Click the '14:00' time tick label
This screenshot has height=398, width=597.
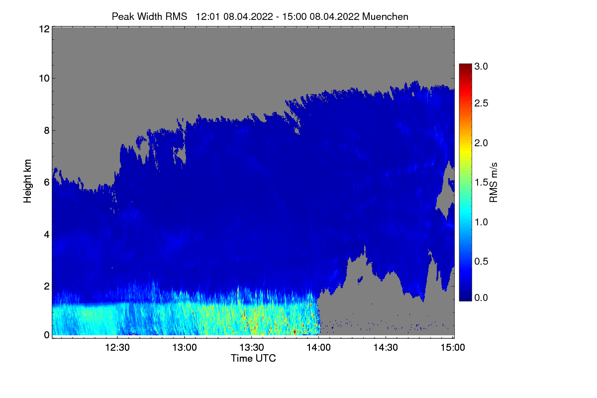pyautogui.click(x=319, y=347)
